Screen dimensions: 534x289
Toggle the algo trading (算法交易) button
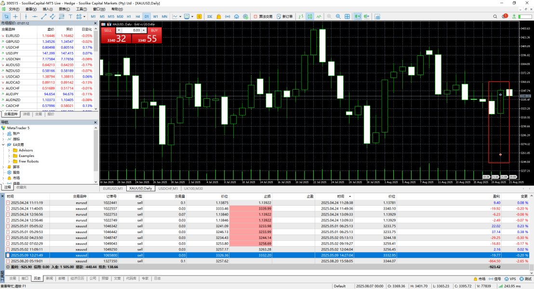pyautogui.click(x=264, y=16)
